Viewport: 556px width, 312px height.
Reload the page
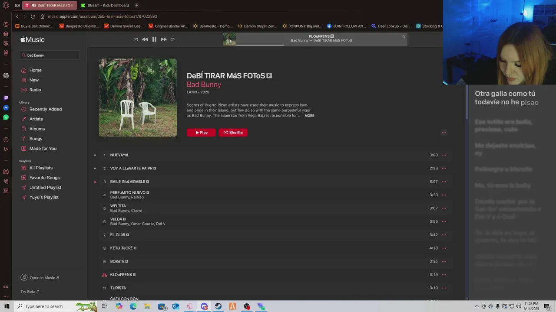pos(33,16)
